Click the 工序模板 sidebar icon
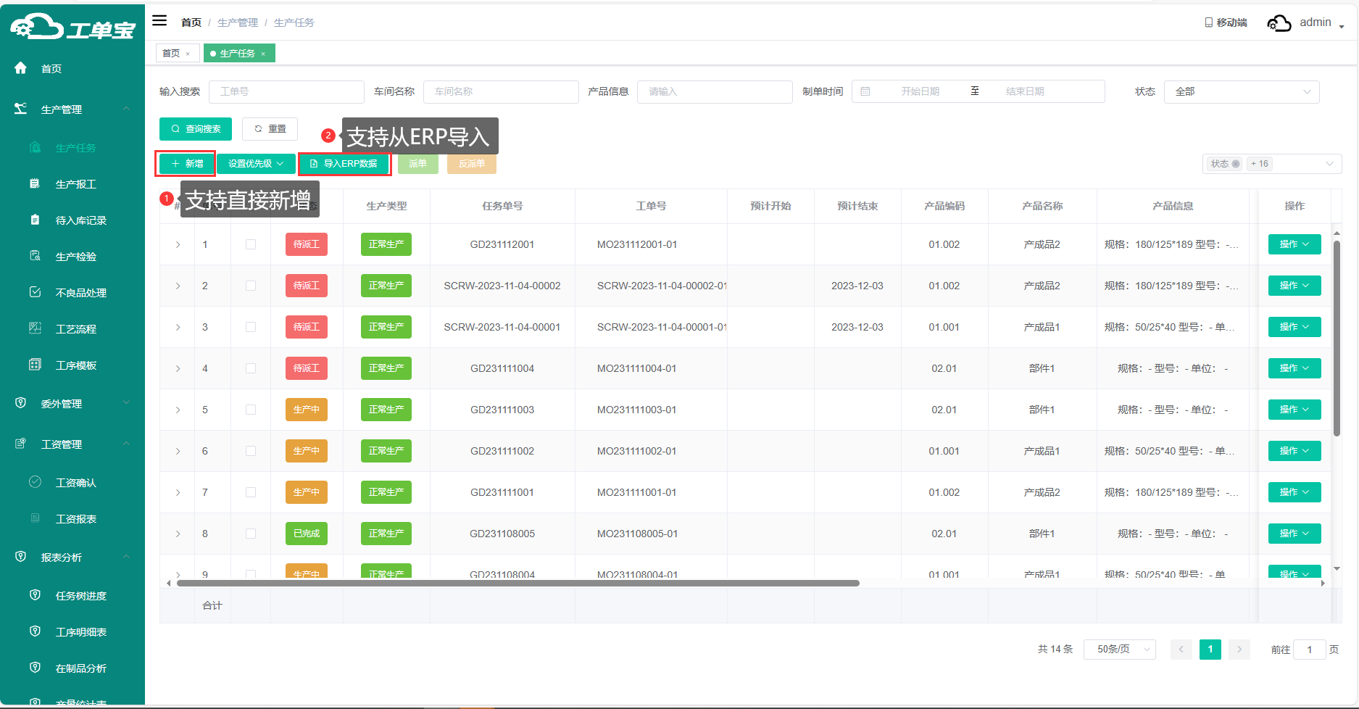This screenshot has width=1359, height=709. coord(35,365)
